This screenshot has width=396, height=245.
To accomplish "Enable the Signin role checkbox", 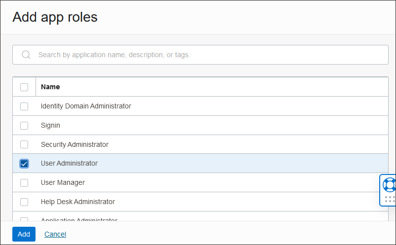I will coord(24,125).
